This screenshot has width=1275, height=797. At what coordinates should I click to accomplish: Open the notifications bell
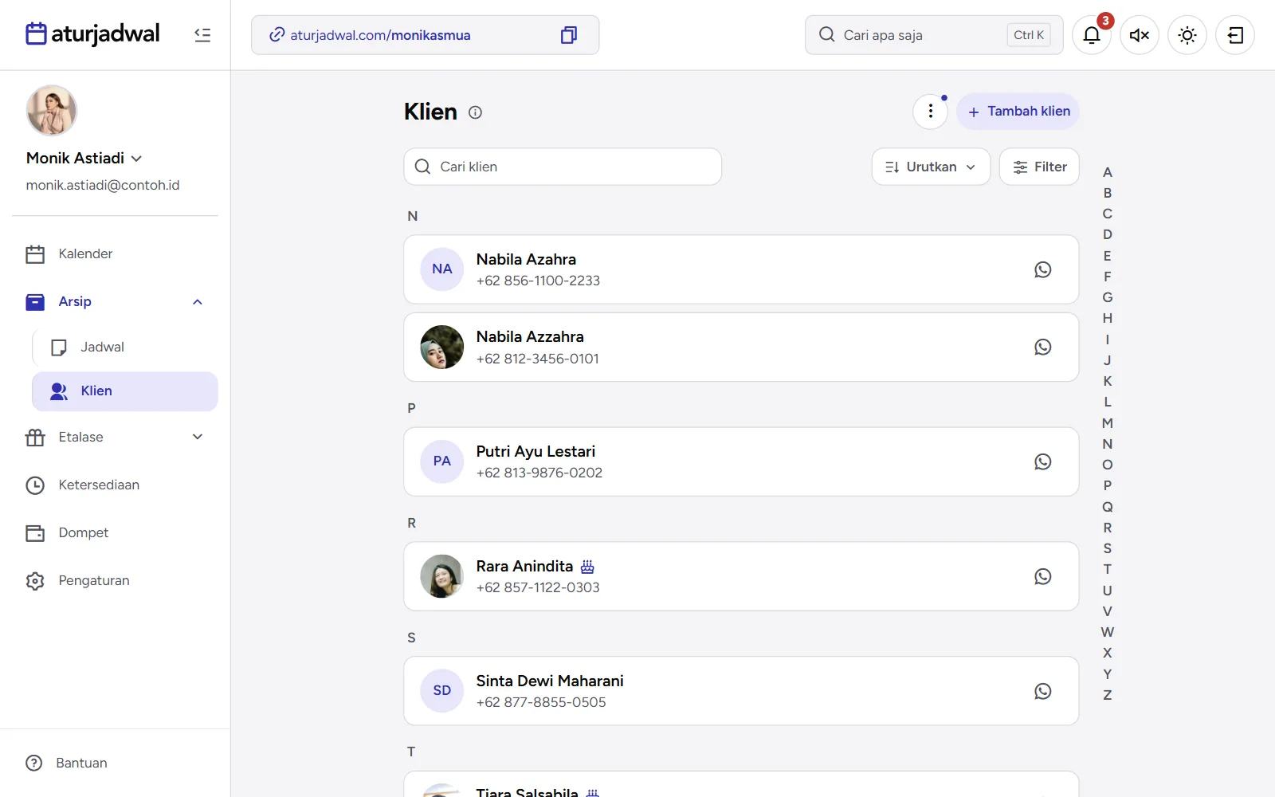(x=1092, y=35)
